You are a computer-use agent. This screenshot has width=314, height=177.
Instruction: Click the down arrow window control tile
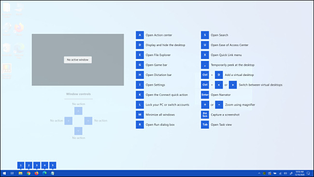[x=78, y=131]
